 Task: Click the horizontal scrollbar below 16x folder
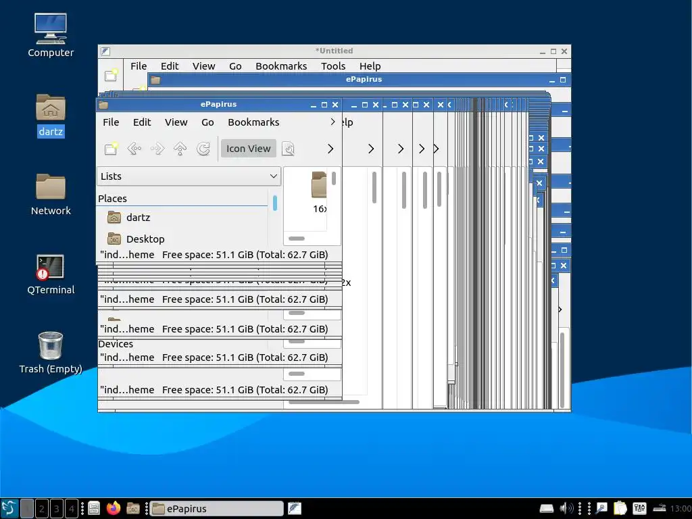(297, 239)
